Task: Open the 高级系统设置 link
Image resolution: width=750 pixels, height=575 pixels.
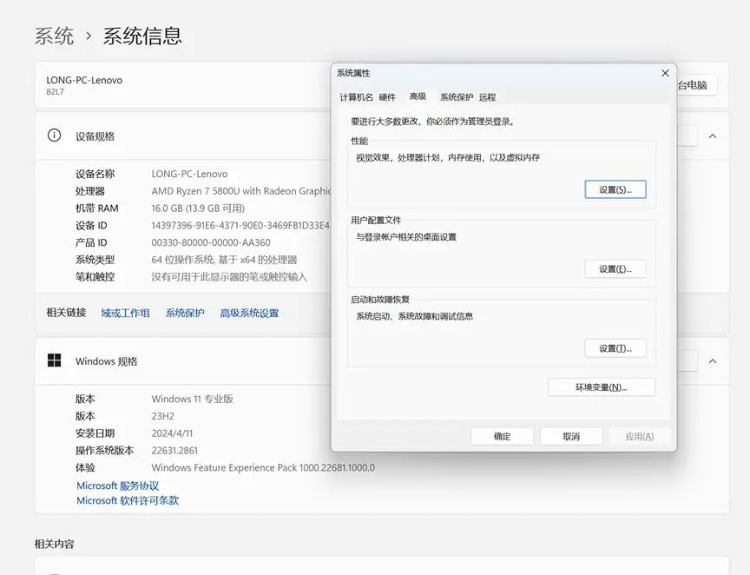Action: point(249,313)
